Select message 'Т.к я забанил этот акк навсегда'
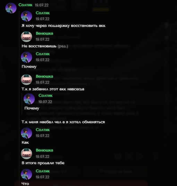The height and width of the screenshot is (186, 177). pyautogui.click(x=53, y=89)
